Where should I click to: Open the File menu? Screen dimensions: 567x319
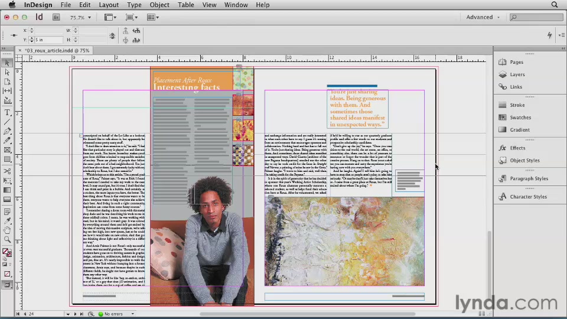[x=66, y=5]
